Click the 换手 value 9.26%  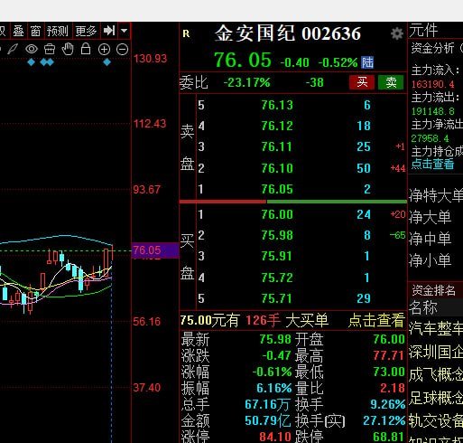tap(388, 404)
